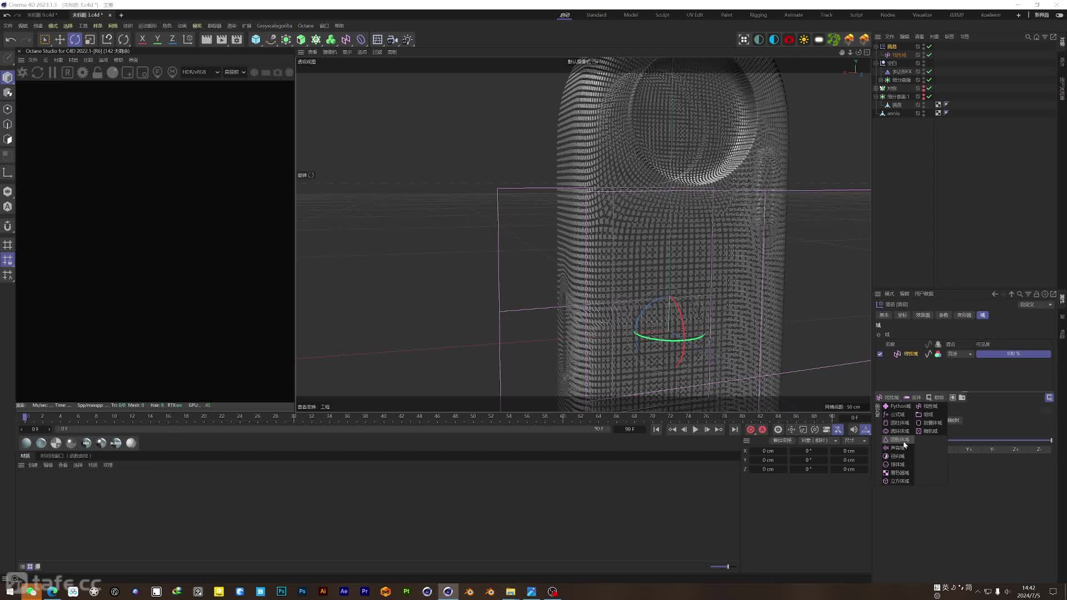
Task: Select the Python field icon in field list
Action: click(x=886, y=406)
